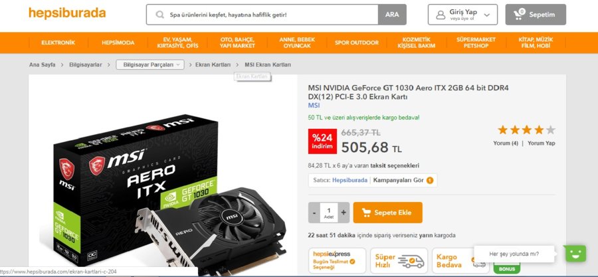Click the Yorum Yap link

coord(541,143)
